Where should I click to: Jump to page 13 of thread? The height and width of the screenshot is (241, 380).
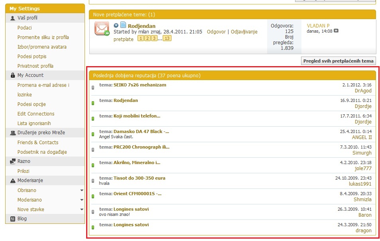coord(167,38)
